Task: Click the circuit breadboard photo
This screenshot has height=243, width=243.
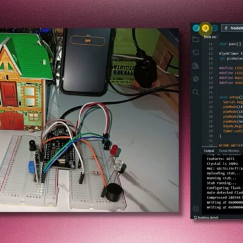Action: tap(89, 120)
